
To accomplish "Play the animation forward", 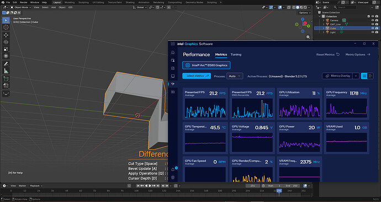I will (150, 186).
